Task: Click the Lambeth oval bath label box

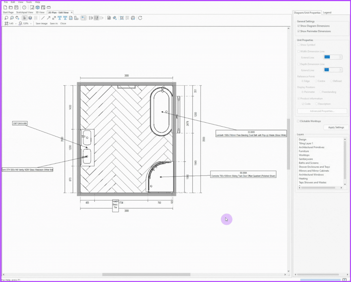Action: coord(251,134)
